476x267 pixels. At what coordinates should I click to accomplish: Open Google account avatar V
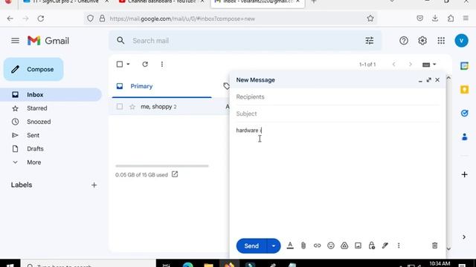461,41
